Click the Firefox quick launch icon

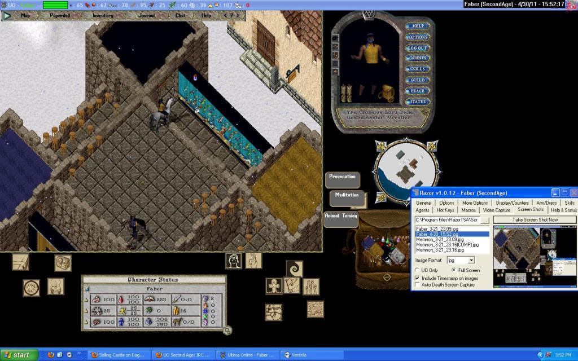coord(51,355)
